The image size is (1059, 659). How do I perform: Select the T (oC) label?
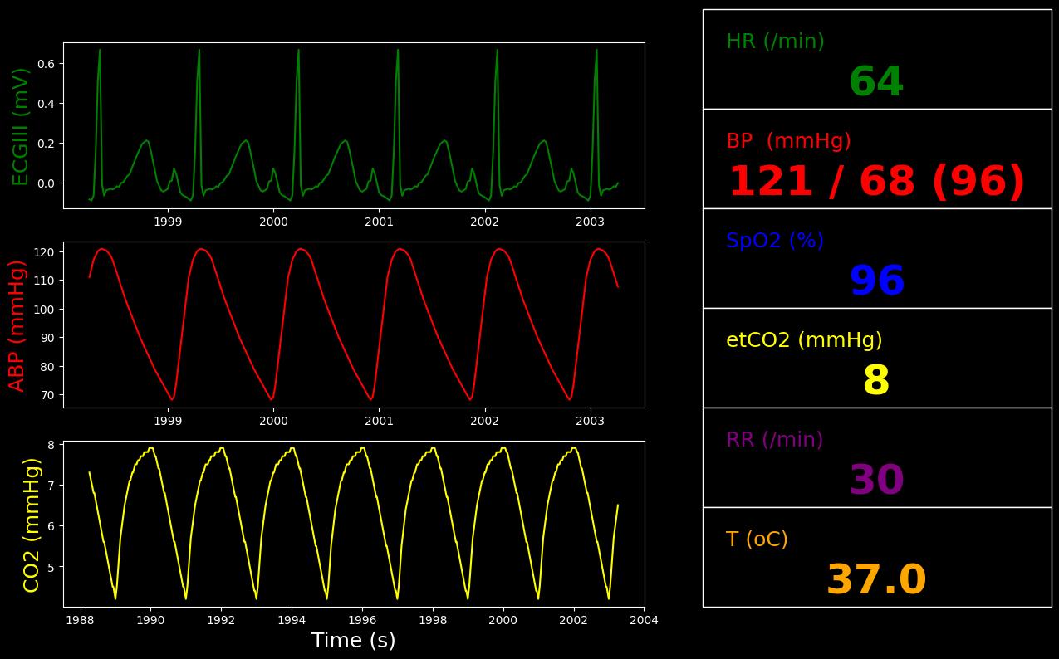click(x=757, y=539)
